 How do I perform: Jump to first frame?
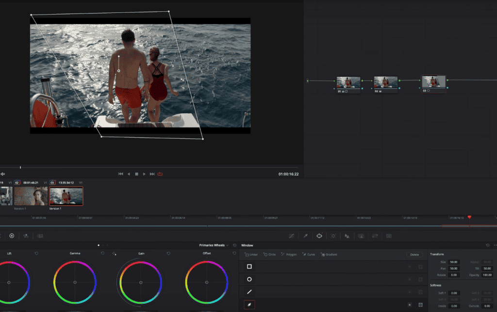tap(121, 174)
